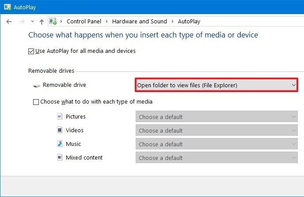Click the Music note icon
304x197 pixels.
(60, 144)
